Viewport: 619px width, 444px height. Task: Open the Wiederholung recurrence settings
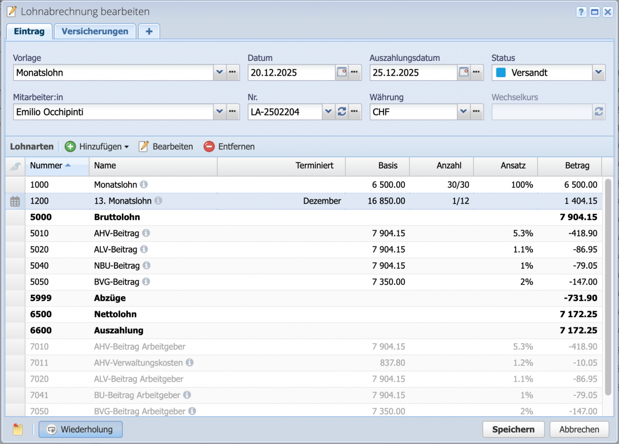(80, 429)
